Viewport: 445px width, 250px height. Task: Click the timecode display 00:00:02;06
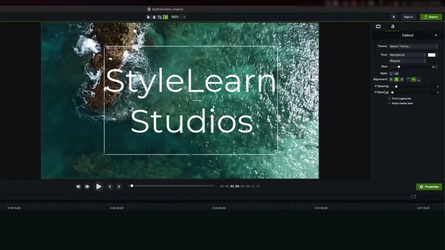[x=230, y=186]
